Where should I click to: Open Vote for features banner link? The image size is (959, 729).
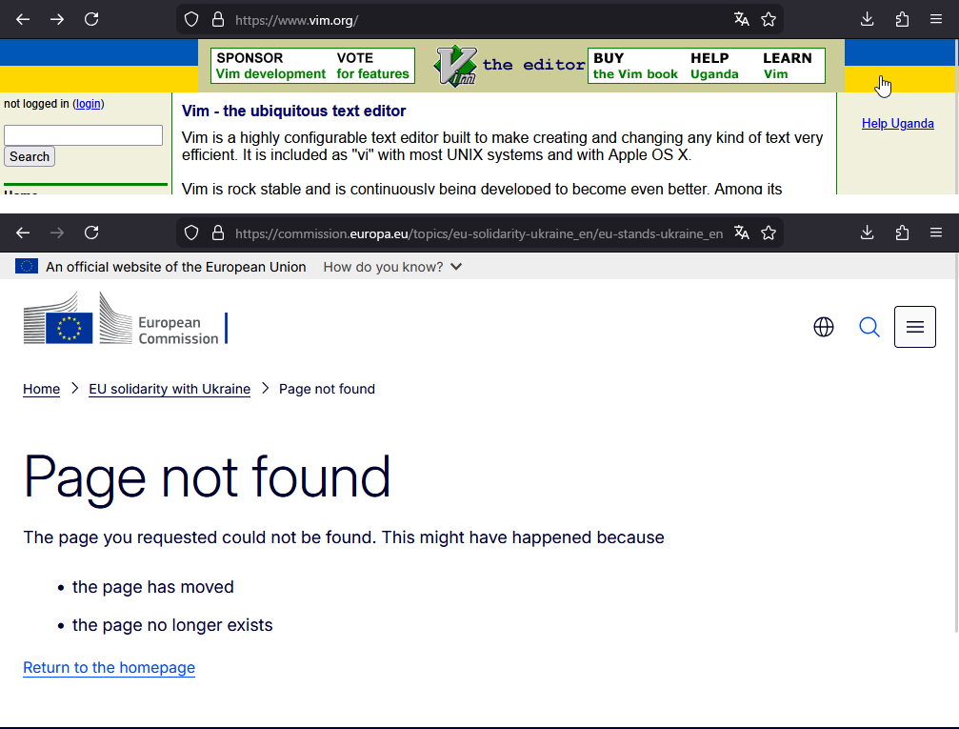tap(372, 66)
